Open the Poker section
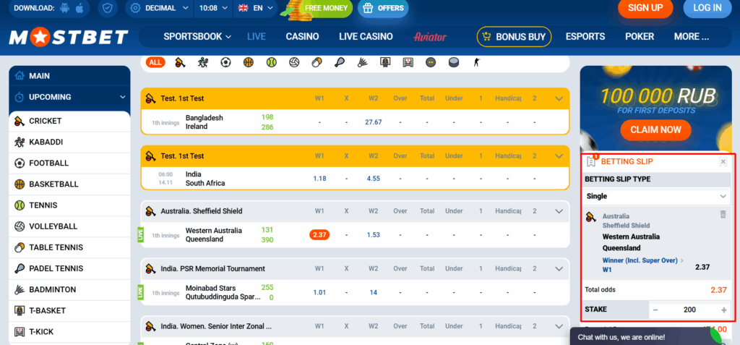 pos(640,37)
